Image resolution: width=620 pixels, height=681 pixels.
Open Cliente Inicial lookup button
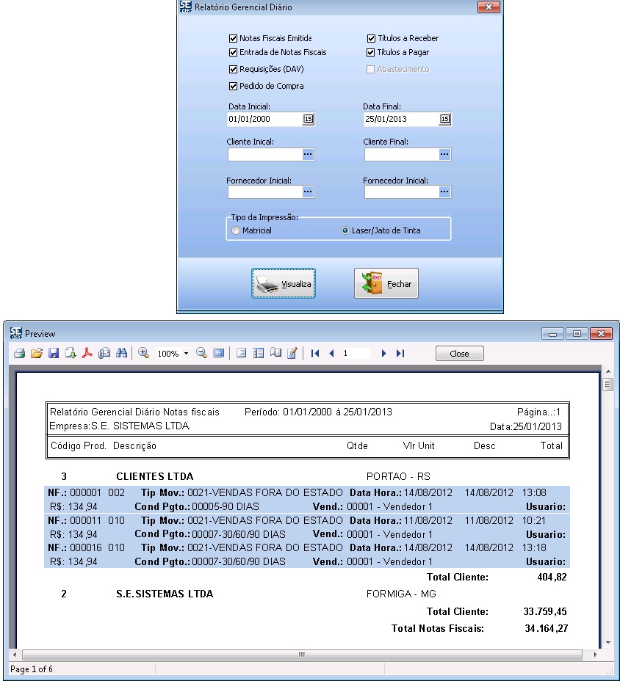(308, 154)
